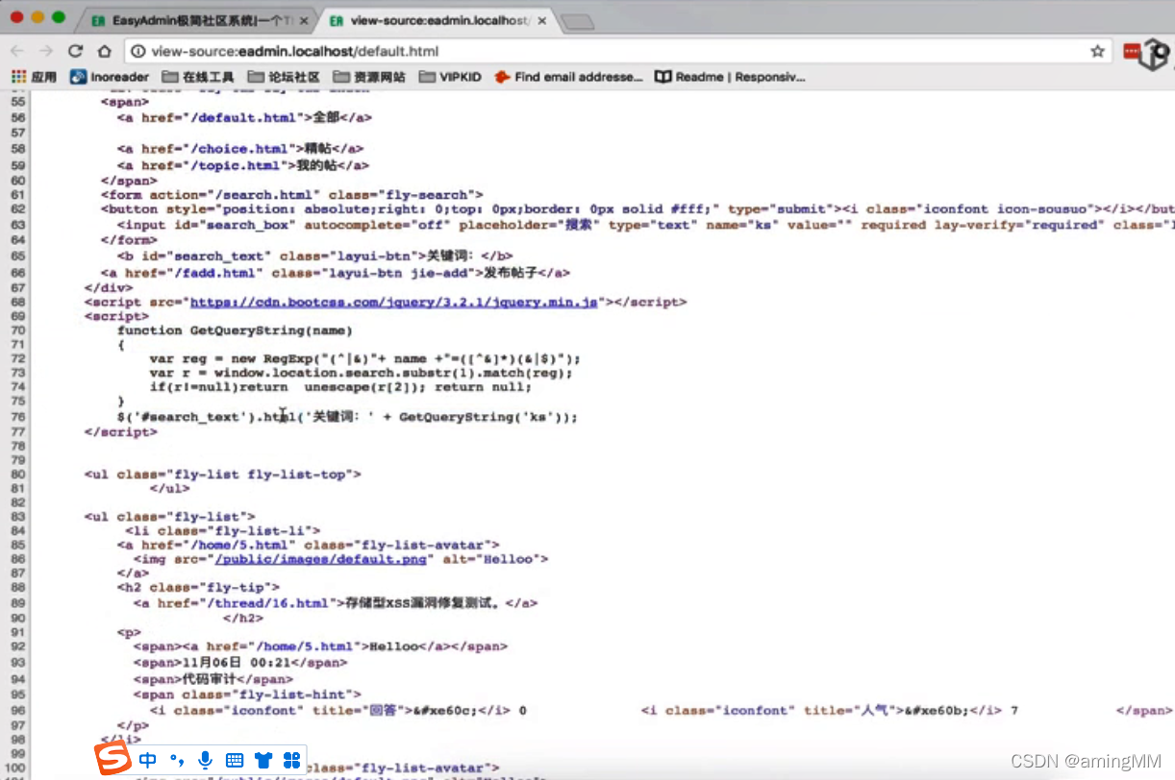The image size is (1175, 780).
Task: Open the Inoreader bookmark
Action: click(x=110, y=77)
